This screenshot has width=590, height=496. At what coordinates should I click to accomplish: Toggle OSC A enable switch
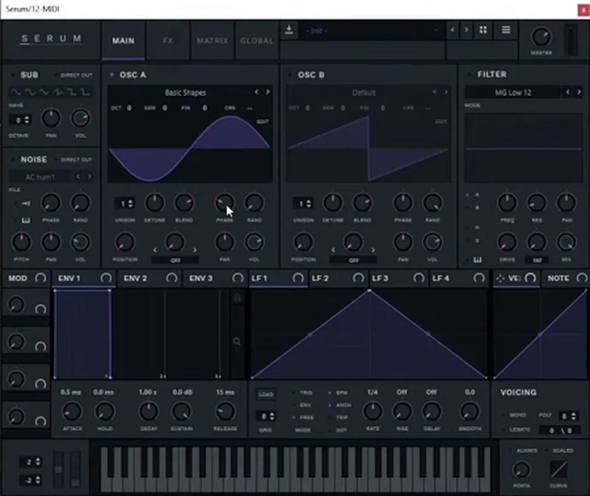tap(112, 74)
